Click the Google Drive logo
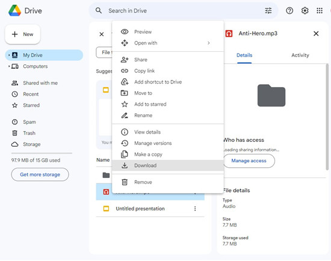Viewport: 331px width, 261px height. click(x=14, y=11)
